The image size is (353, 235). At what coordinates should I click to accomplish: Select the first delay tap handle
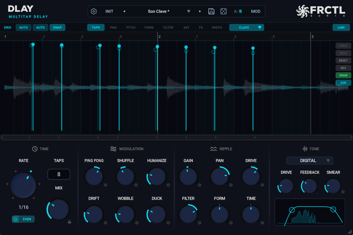point(33,45)
